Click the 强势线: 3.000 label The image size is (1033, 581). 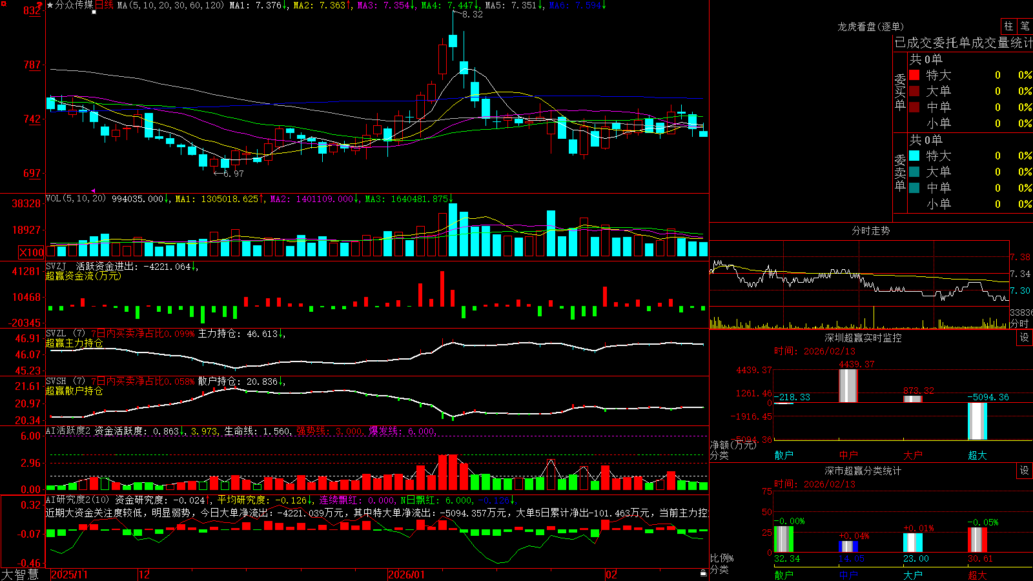tap(330, 431)
